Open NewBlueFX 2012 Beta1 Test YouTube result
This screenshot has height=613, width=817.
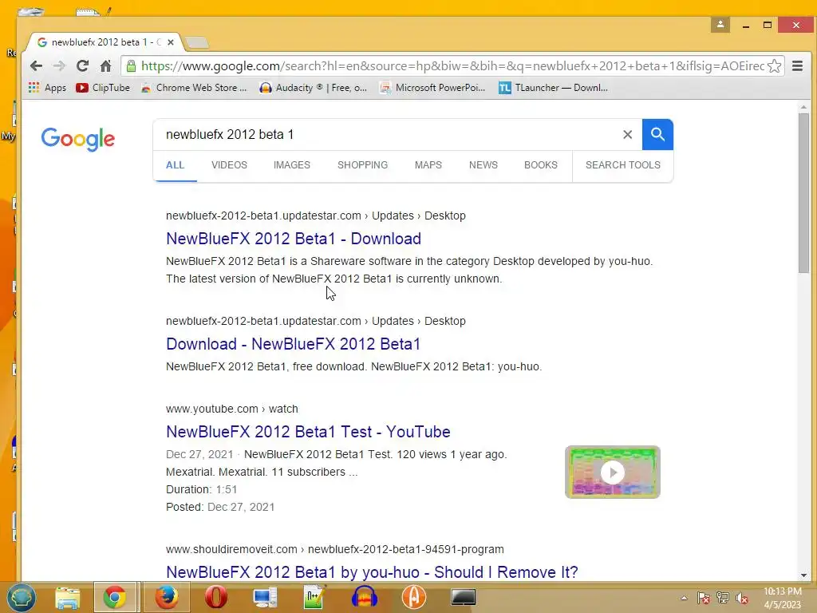pyautogui.click(x=308, y=432)
